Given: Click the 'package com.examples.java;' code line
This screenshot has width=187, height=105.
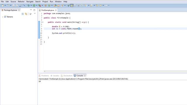Looking at the screenshot, I should tap(57, 13).
